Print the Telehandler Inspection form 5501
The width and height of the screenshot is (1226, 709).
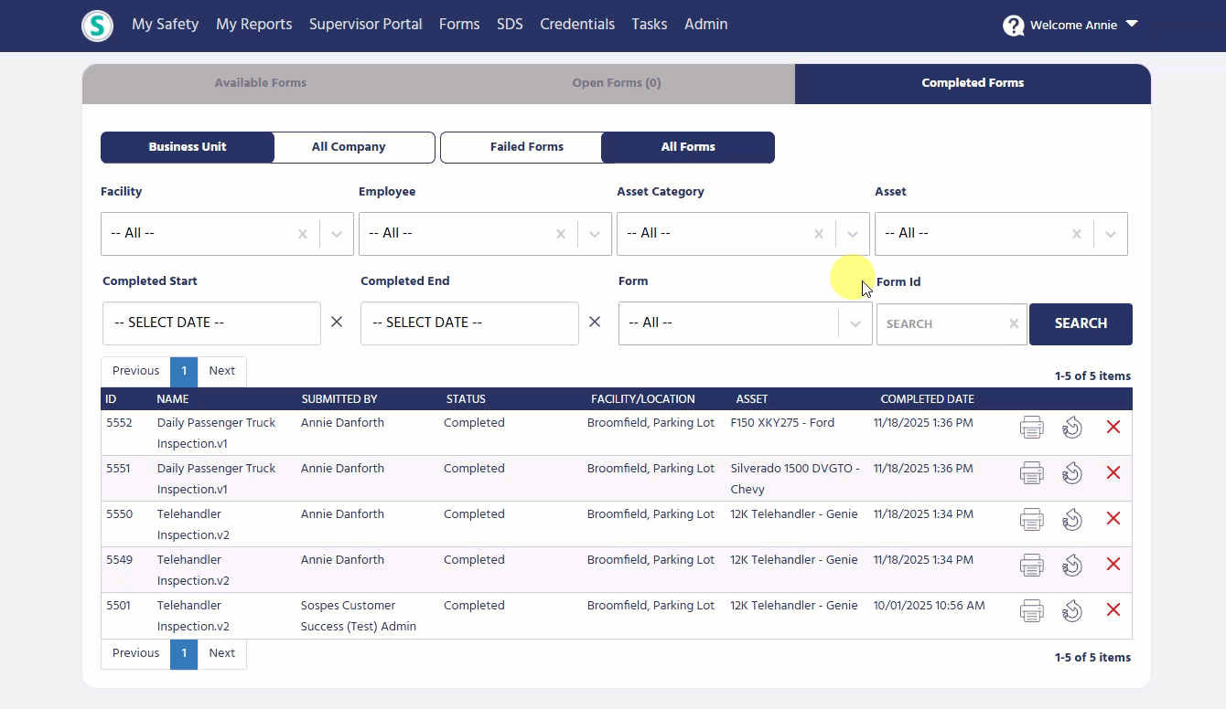click(x=1031, y=609)
